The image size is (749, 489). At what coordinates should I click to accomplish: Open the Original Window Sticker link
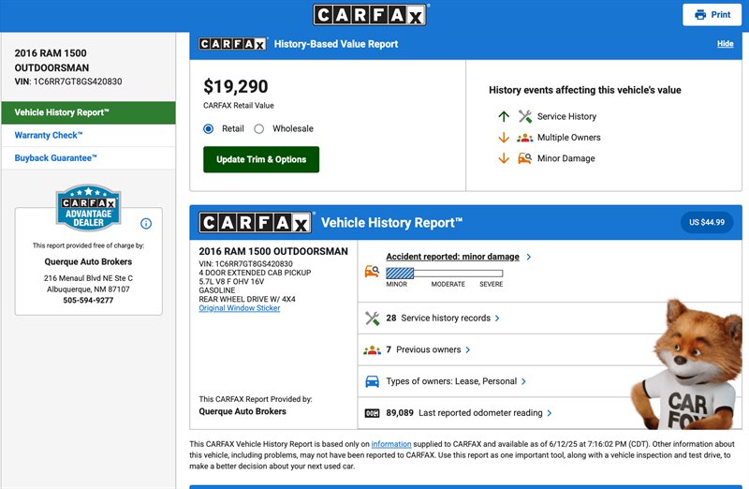click(239, 308)
